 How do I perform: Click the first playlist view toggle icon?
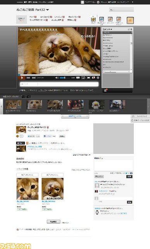(23, 96)
